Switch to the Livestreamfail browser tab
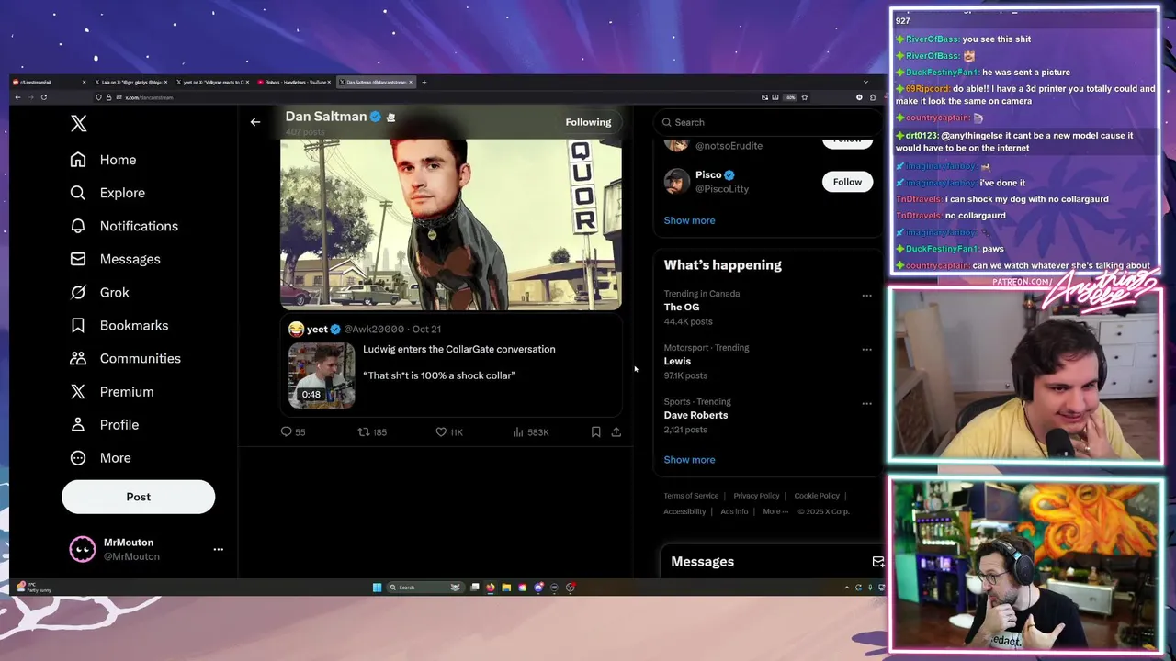This screenshot has width=1176, height=661. pyautogui.click(x=50, y=82)
